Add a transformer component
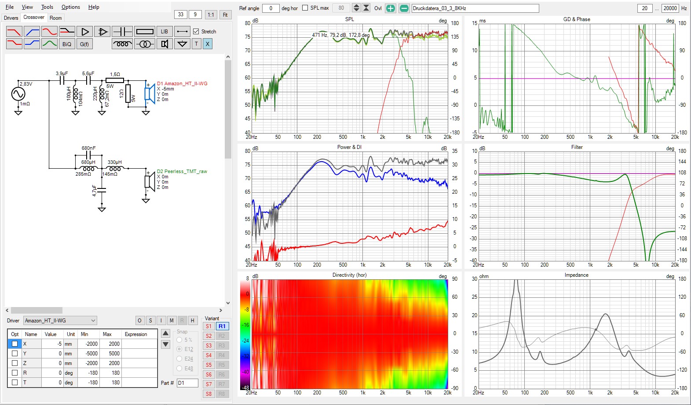Screen dimensions: 691x405 point(145,44)
